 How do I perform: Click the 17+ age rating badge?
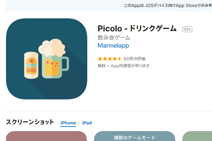coord(187,29)
